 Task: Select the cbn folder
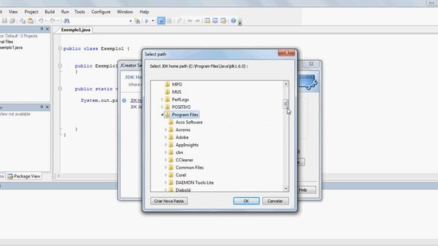point(179,152)
